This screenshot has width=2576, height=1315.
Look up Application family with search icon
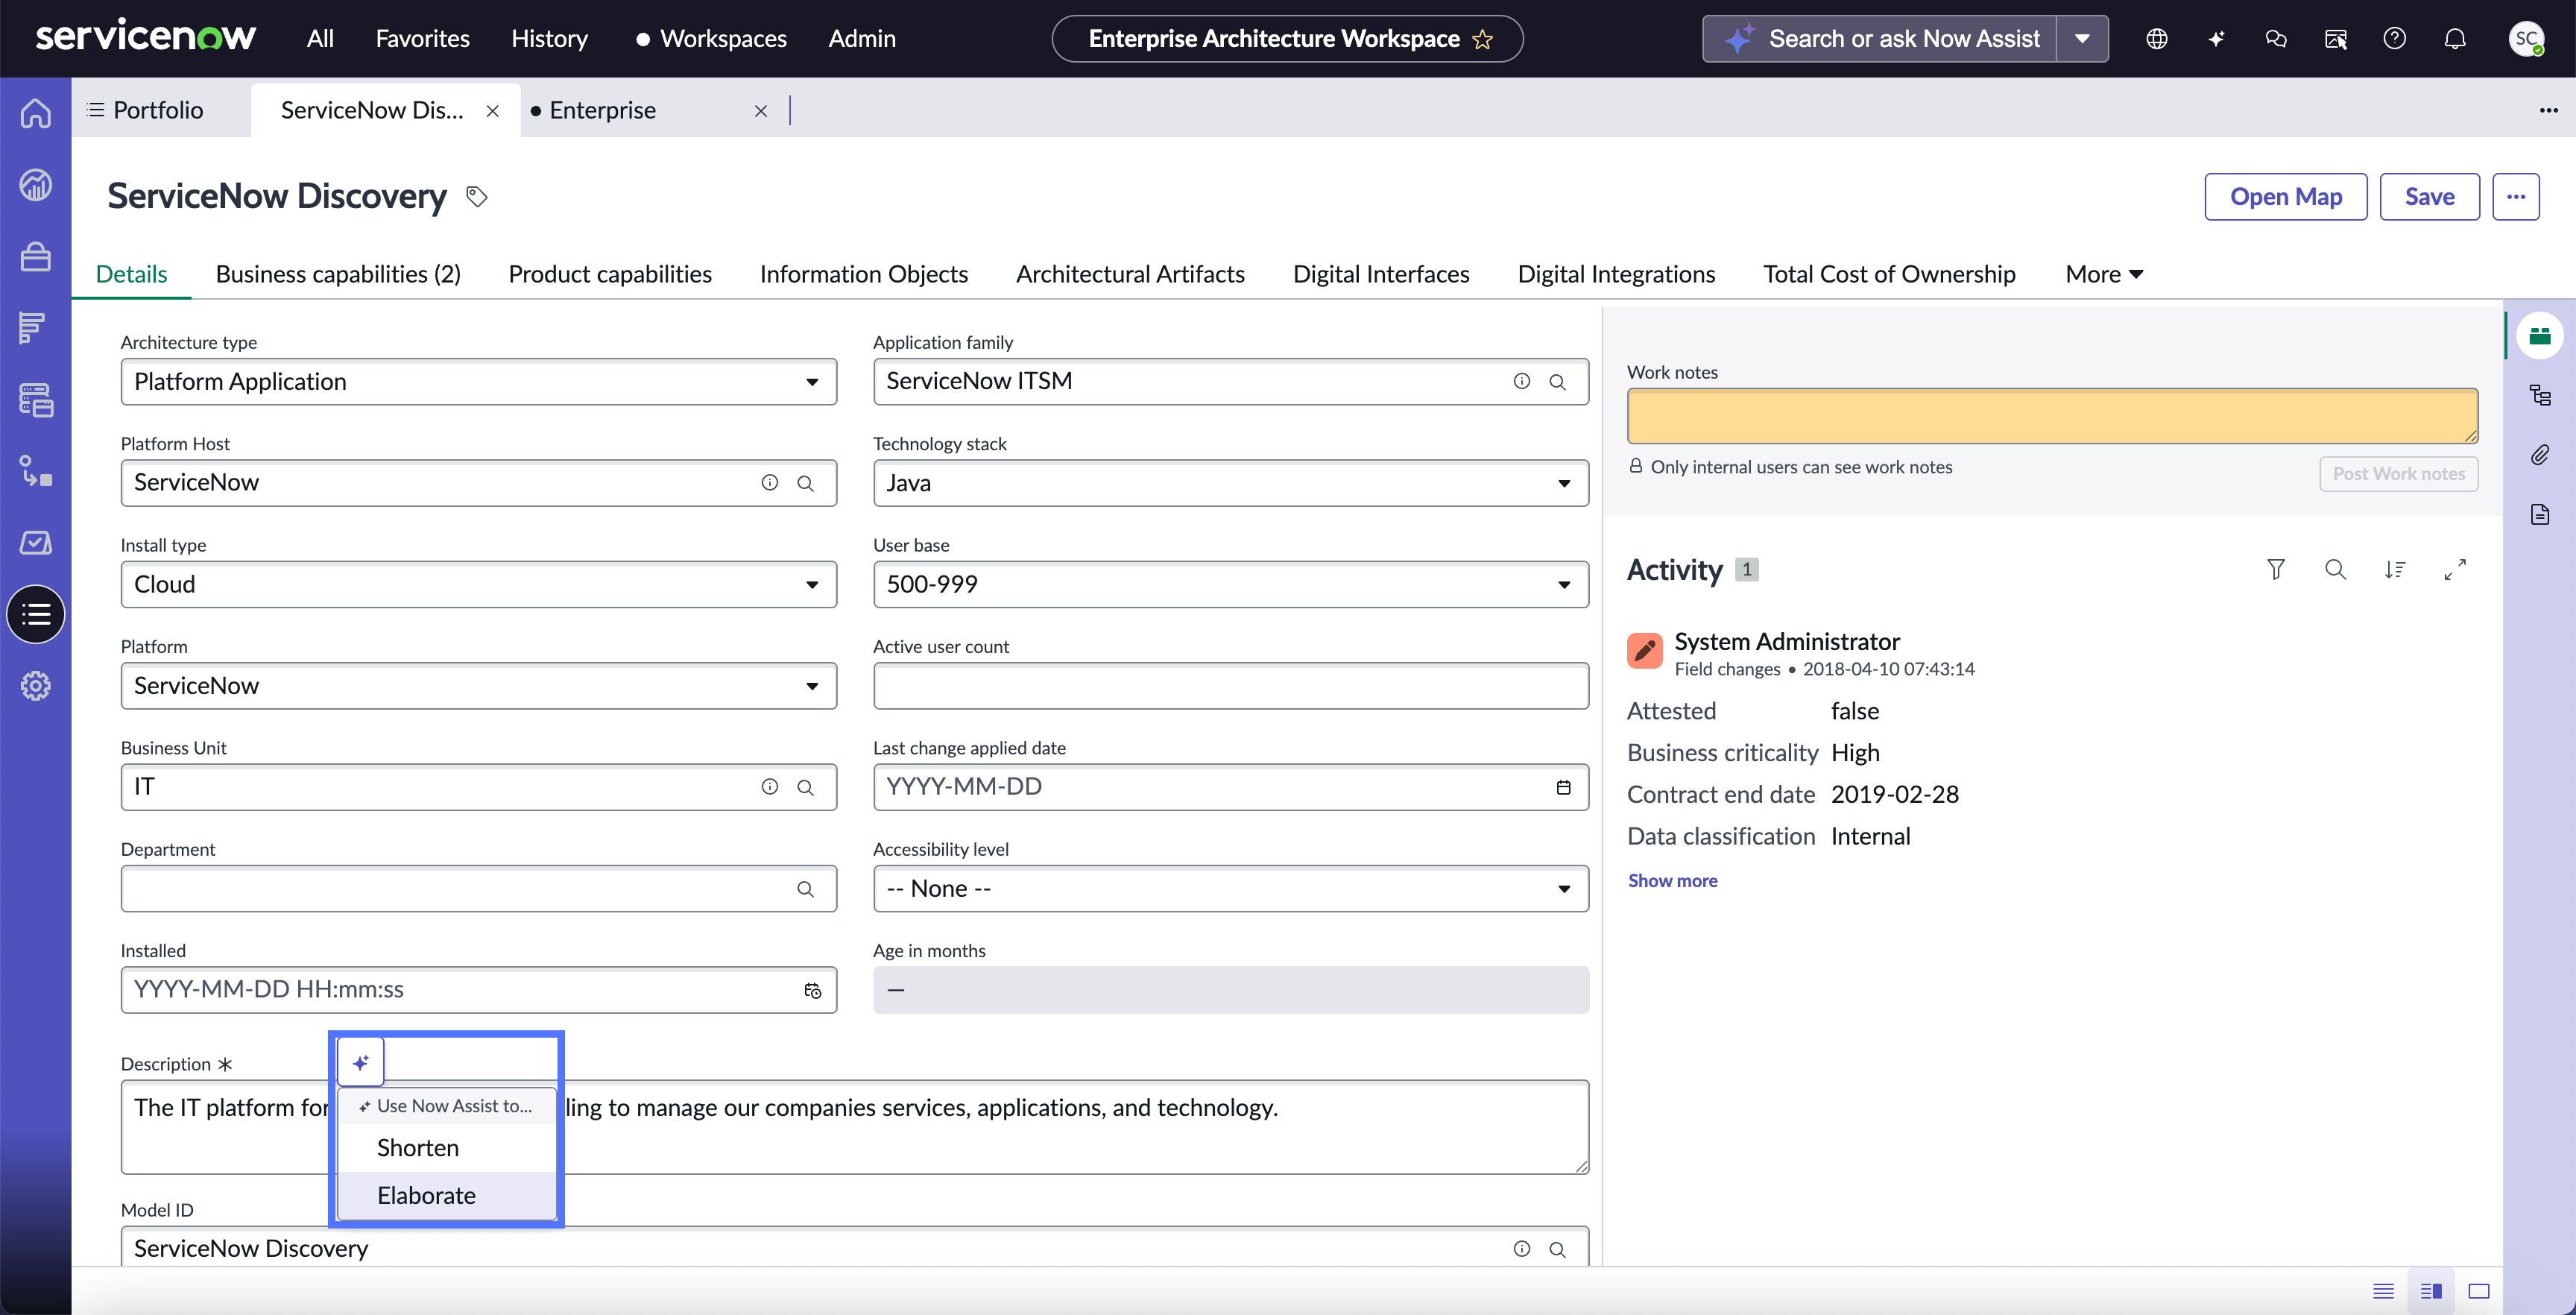1557,382
